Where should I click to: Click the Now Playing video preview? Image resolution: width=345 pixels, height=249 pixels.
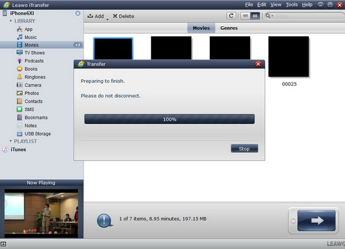(41, 213)
